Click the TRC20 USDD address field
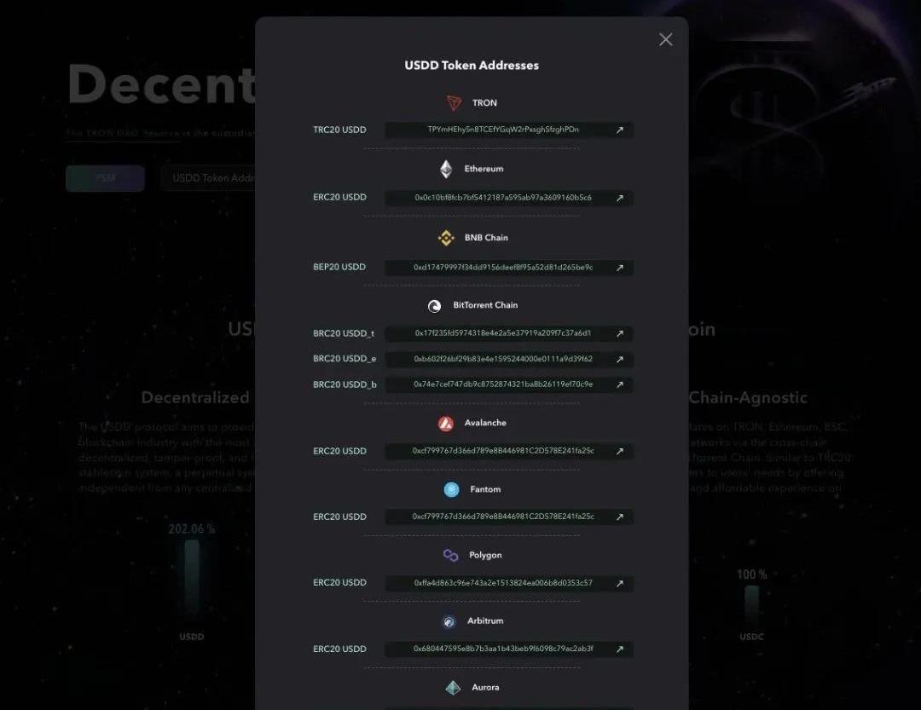Image resolution: width=921 pixels, height=710 pixels. point(503,130)
